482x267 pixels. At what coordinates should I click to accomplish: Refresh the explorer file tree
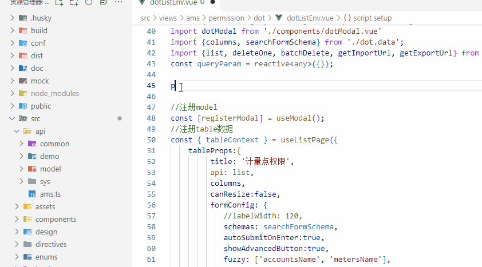pyautogui.click(x=88, y=3)
